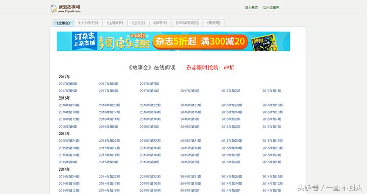Read issue 2016年第19期
Viewport: 367px width, 194px height.
[x=272, y=105]
